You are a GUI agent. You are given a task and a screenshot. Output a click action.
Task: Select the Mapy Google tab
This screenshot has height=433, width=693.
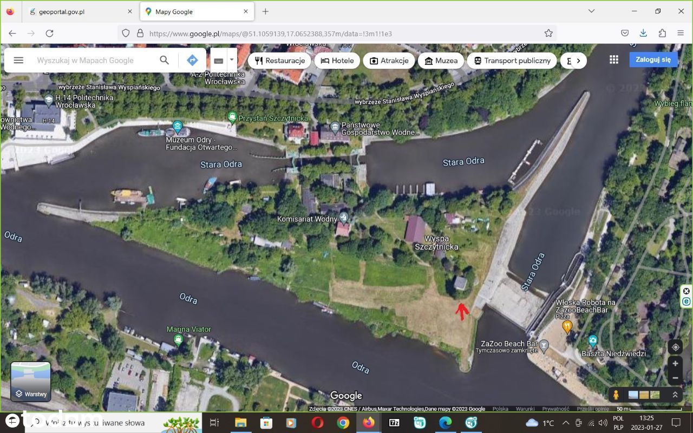pos(197,11)
